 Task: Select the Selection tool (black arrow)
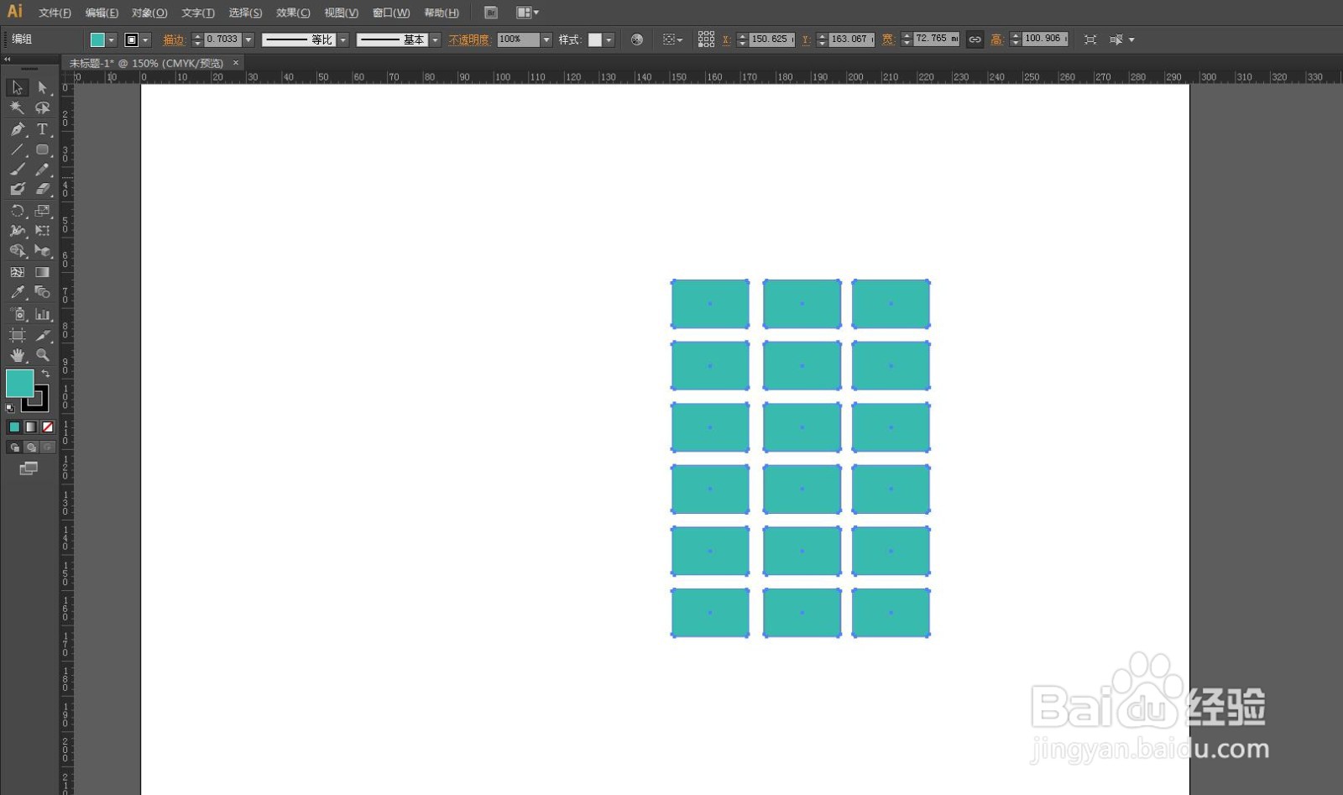[x=17, y=87]
